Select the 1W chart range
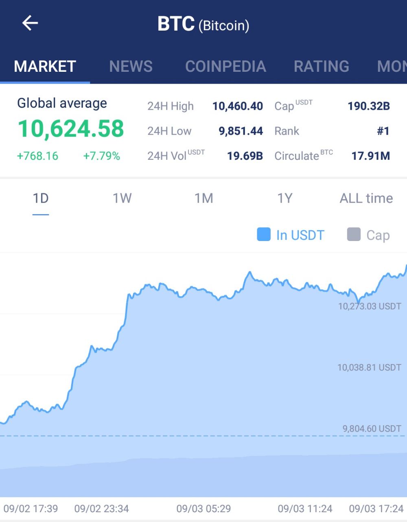Image resolution: width=407 pixels, height=522 pixels. coord(122,198)
